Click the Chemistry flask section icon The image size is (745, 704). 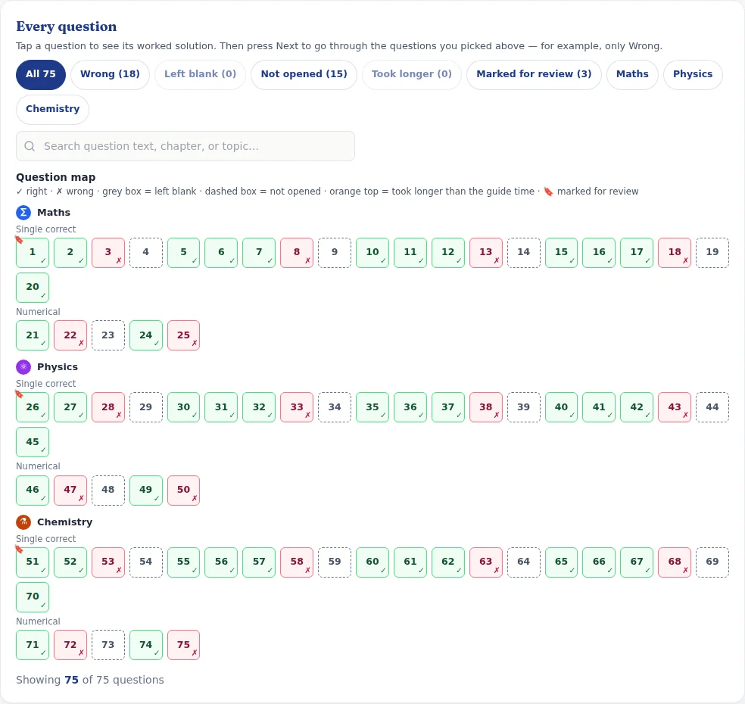tap(23, 522)
